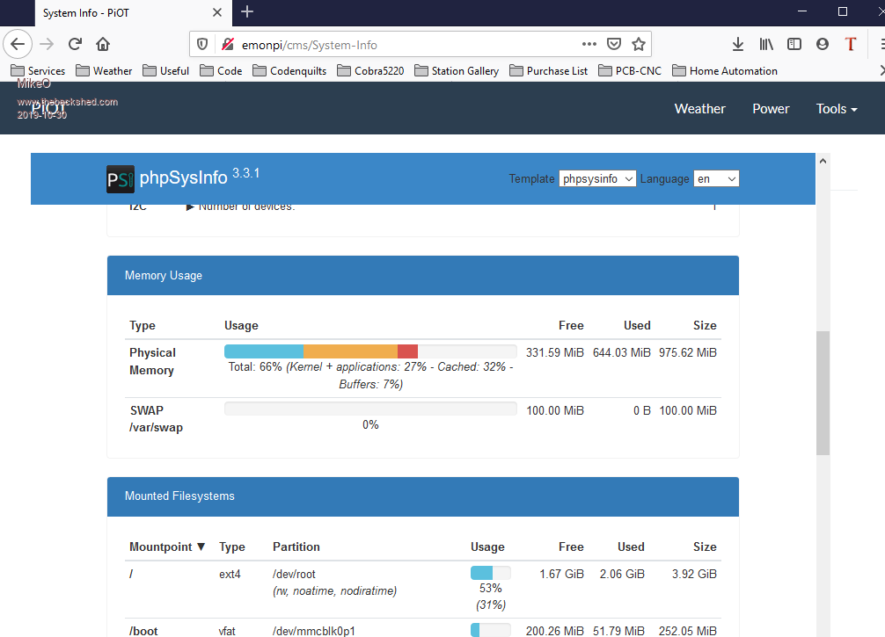This screenshot has height=637, width=885.
Task: Open the Power link in top navbar
Action: point(771,109)
